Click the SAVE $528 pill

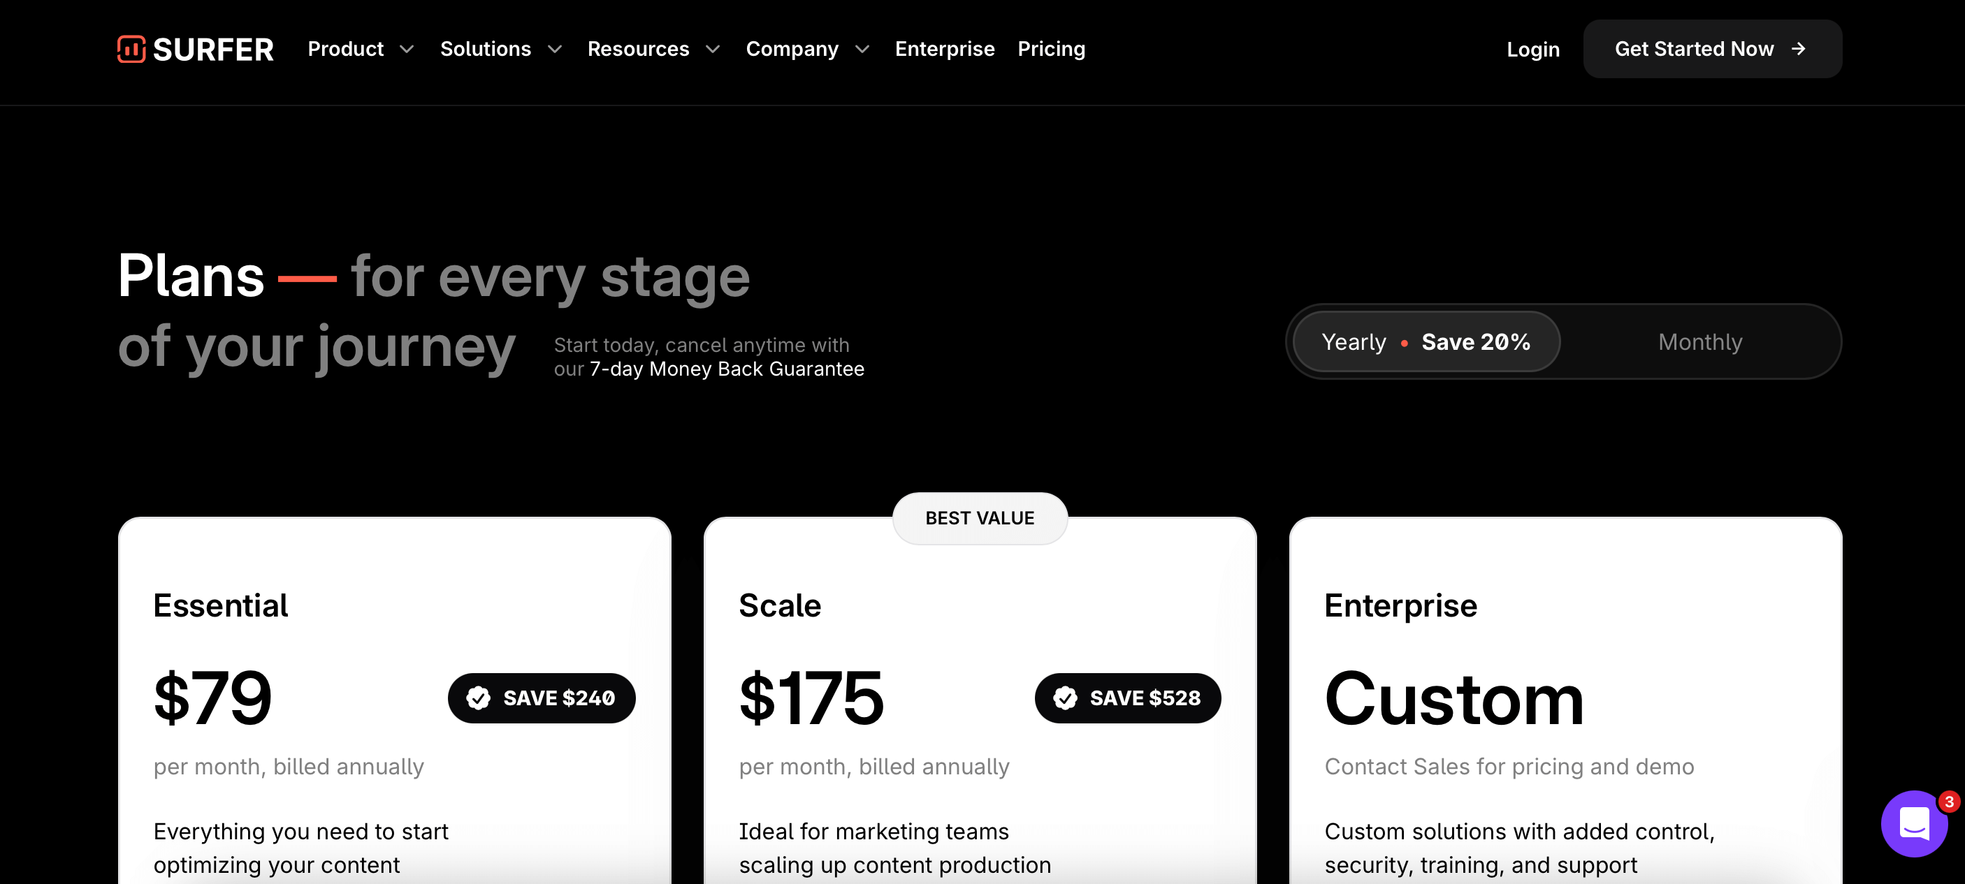coord(1127,698)
